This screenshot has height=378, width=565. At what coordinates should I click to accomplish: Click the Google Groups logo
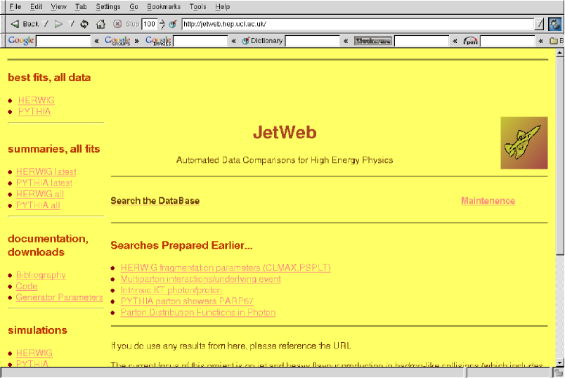117,41
